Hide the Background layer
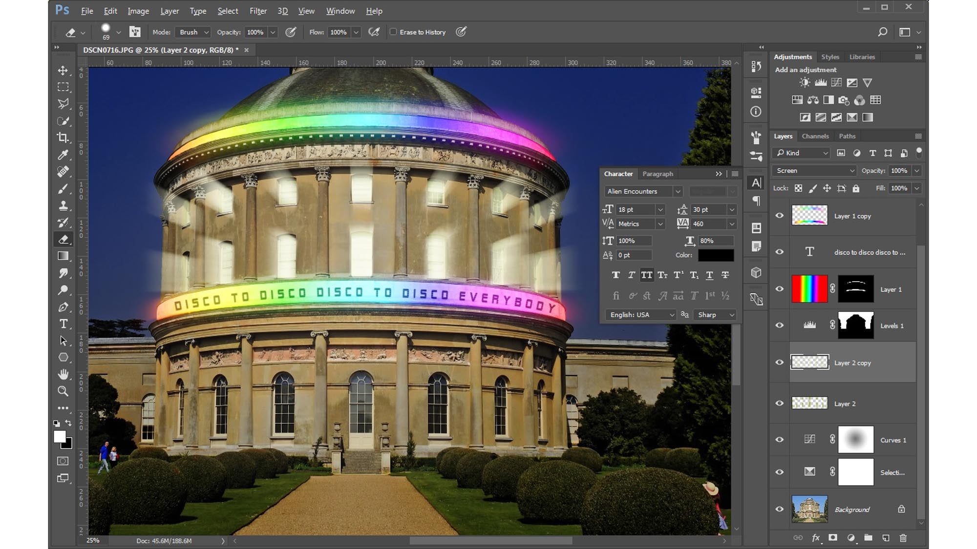This screenshot has height=549, width=977. coord(780,509)
